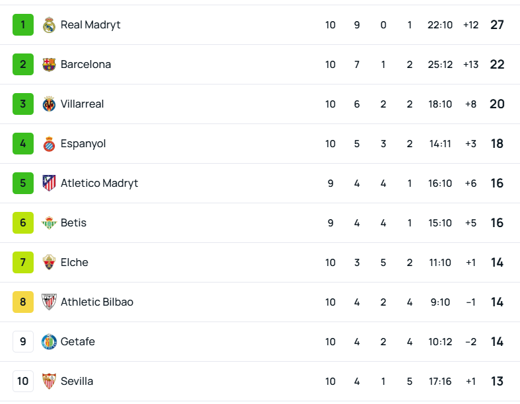Click the lime rank 6 badge
The width and height of the screenshot is (520, 404).
click(23, 223)
